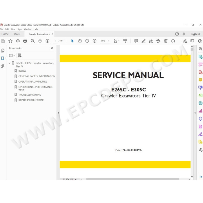Add new bookmark icon
Image resolution: width=203 pixels, height=203 pixels.
pyautogui.click(x=20, y=56)
